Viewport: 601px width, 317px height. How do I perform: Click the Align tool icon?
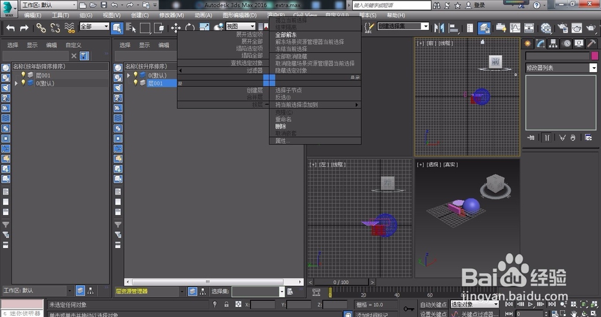pos(453,28)
